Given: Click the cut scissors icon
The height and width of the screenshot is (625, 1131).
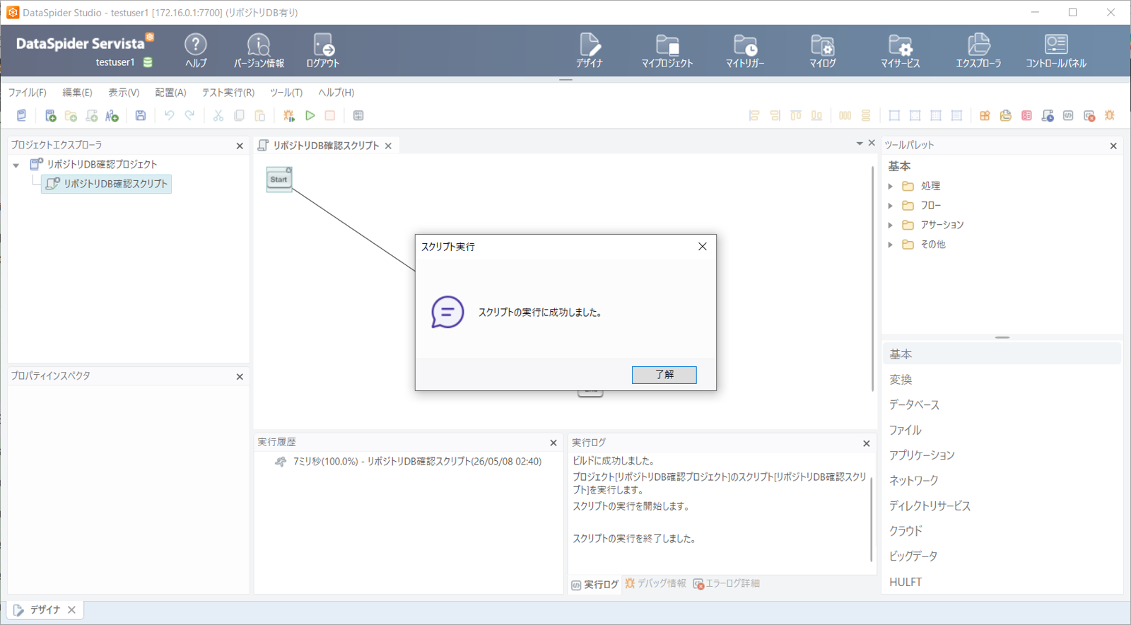Looking at the screenshot, I should [218, 115].
